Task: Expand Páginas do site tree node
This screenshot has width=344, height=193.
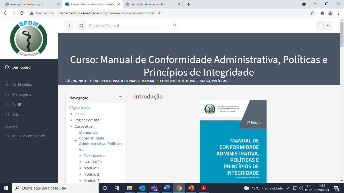Action: pos(71,120)
